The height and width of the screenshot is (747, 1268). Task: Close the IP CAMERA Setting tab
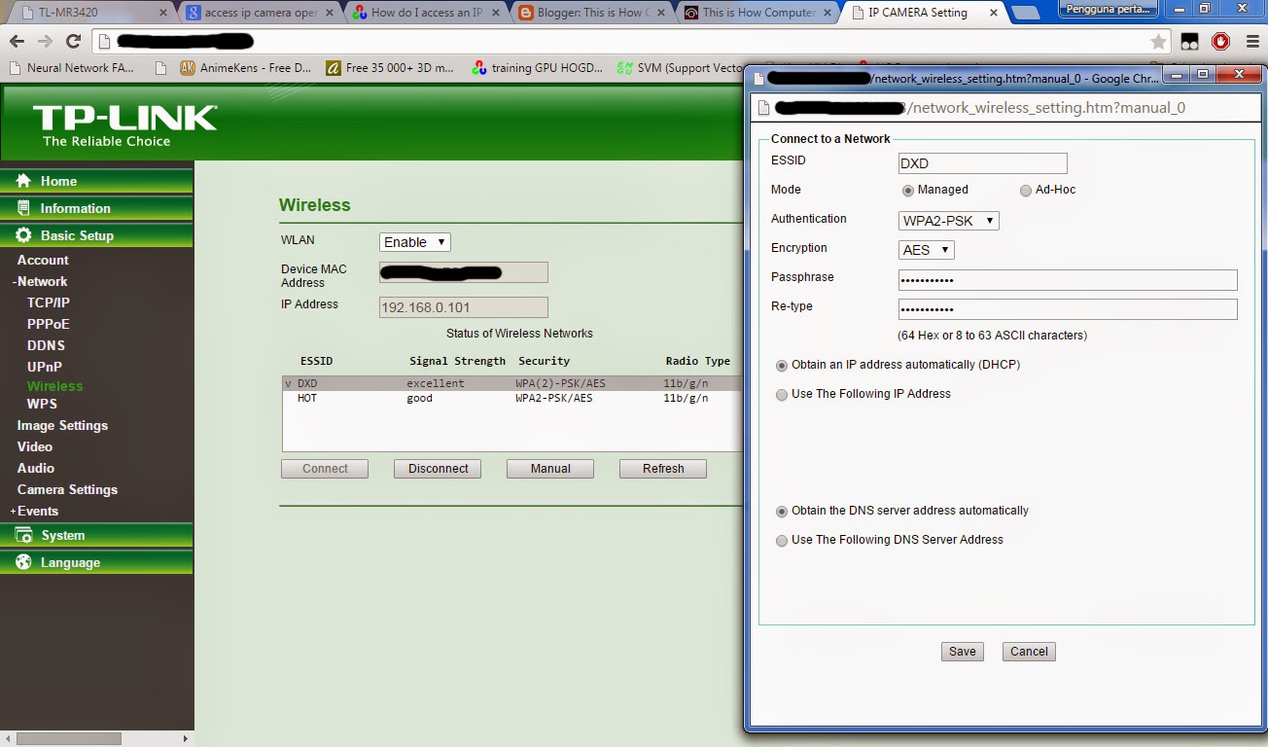click(994, 14)
